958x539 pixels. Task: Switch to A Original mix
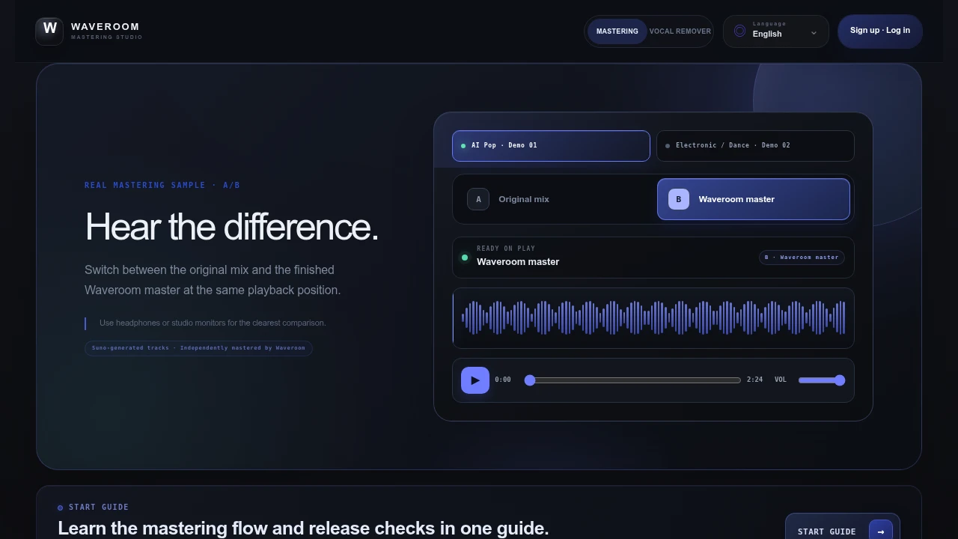coord(555,199)
